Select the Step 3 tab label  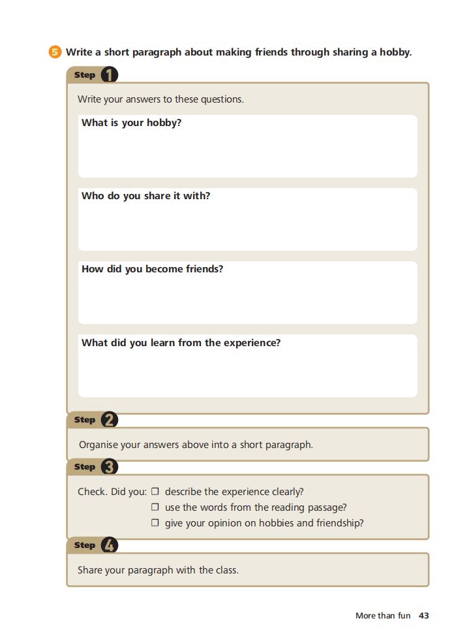(85, 467)
